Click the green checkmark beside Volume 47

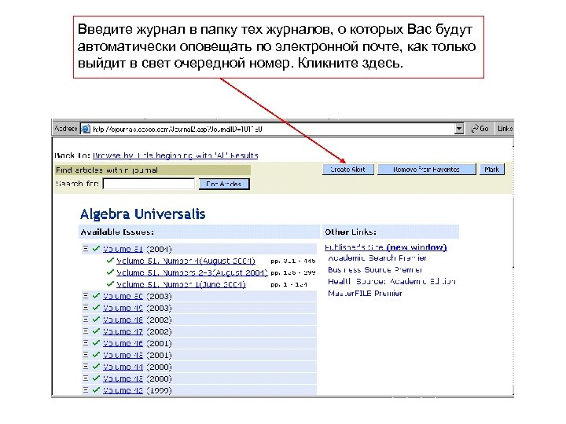[x=96, y=331]
